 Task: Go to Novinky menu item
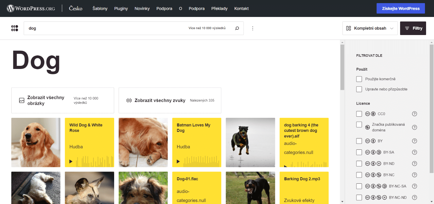pyautogui.click(x=142, y=8)
